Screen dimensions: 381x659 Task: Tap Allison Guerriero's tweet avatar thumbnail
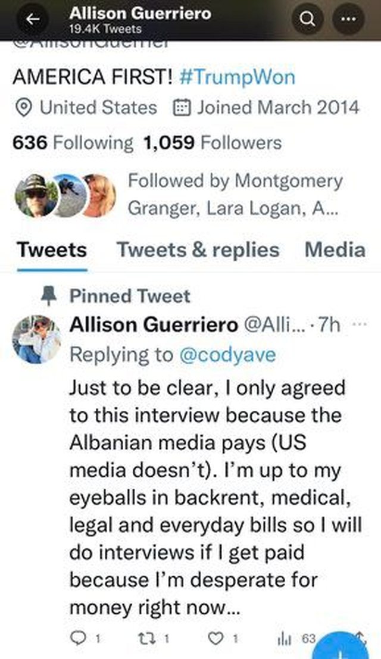point(36,339)
